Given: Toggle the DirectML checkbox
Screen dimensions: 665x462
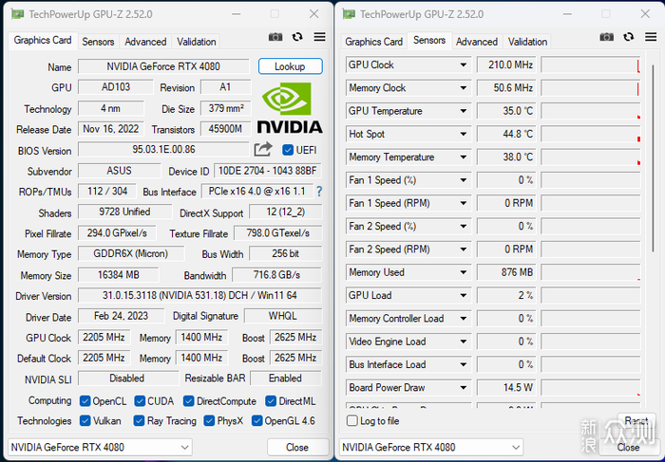Looking at the screenshot, I should coord(271,401).
